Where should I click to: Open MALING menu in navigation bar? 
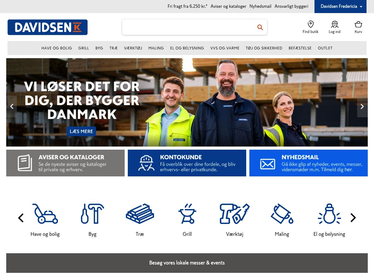click(156, 48)
